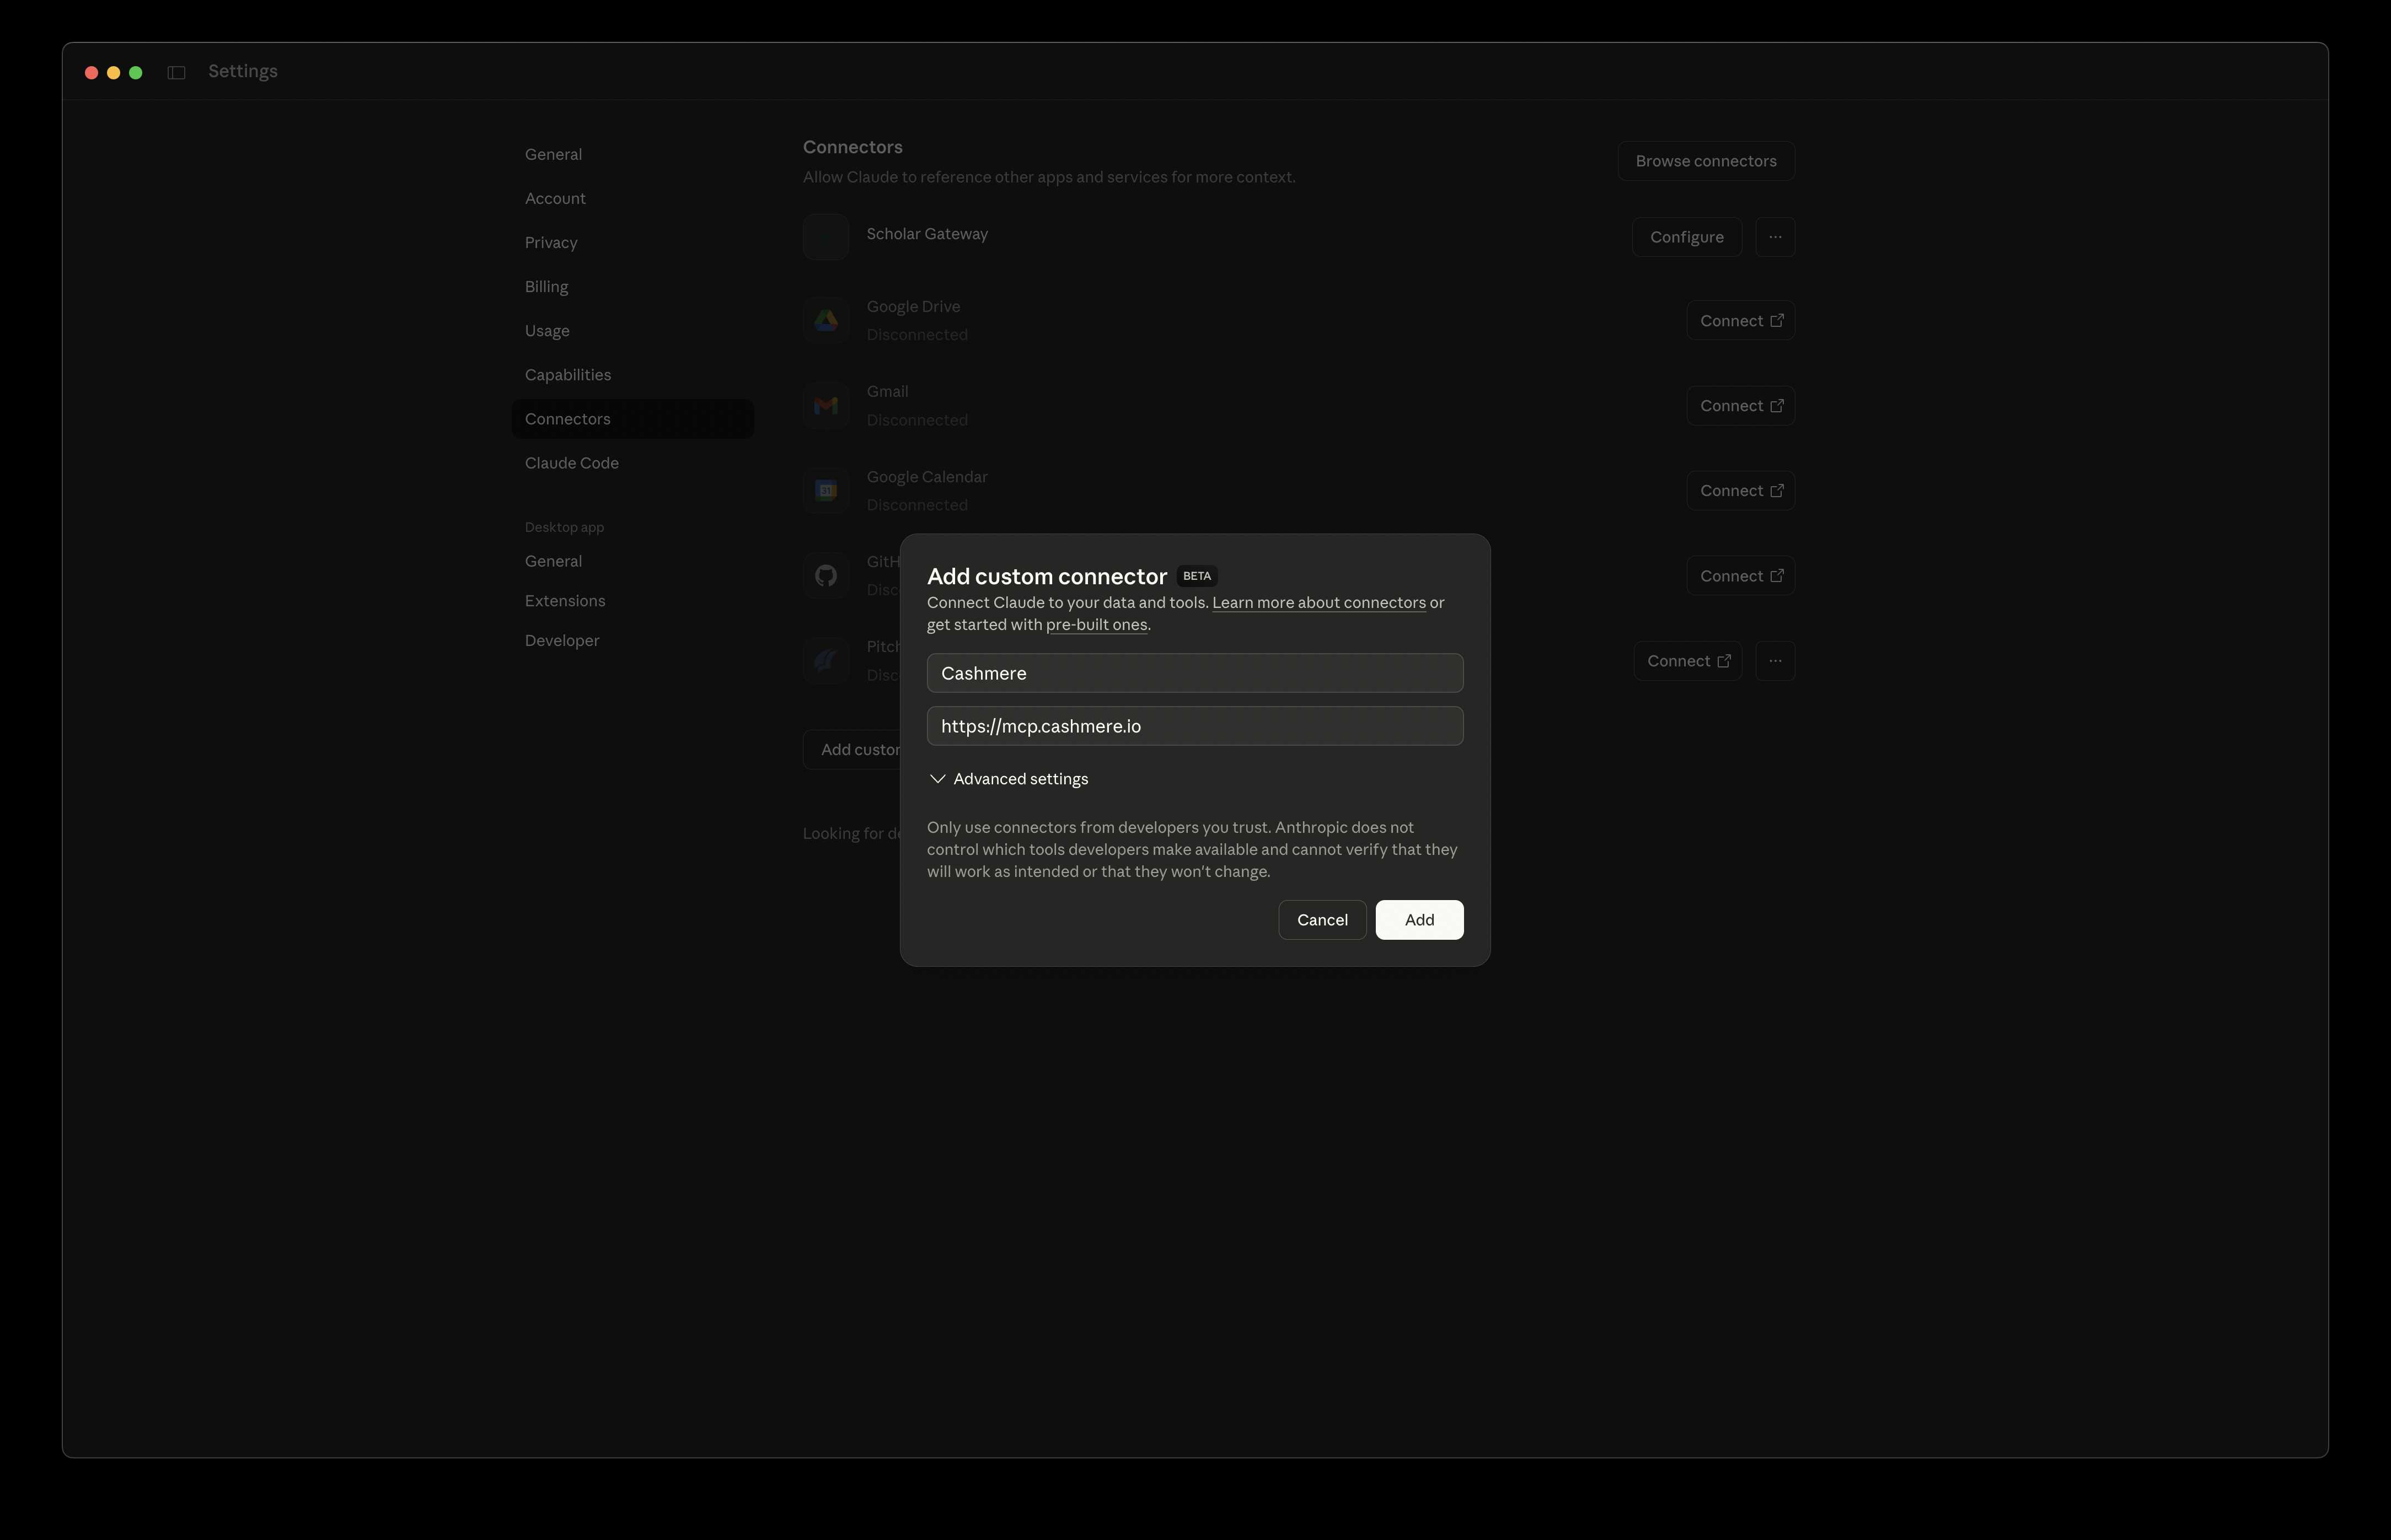The image size is (2391, 1540).
Task: Open more options for Scholar Gateway
Action: point(1775,237)
